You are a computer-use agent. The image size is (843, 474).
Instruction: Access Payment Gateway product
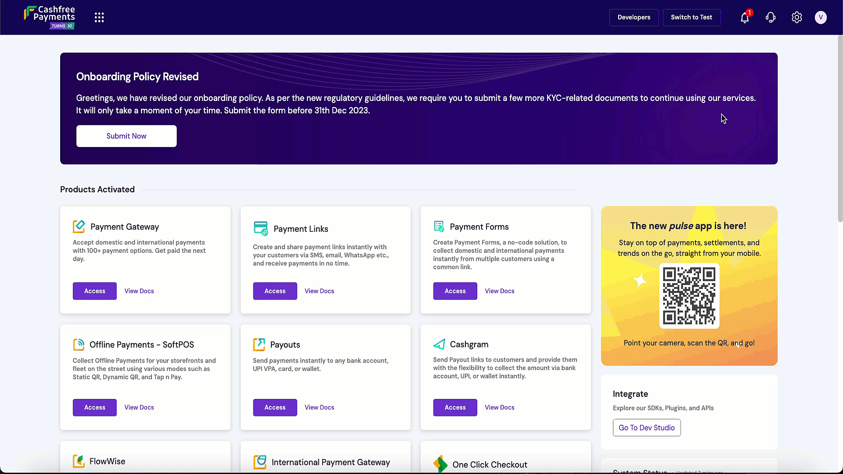(95, 291)
